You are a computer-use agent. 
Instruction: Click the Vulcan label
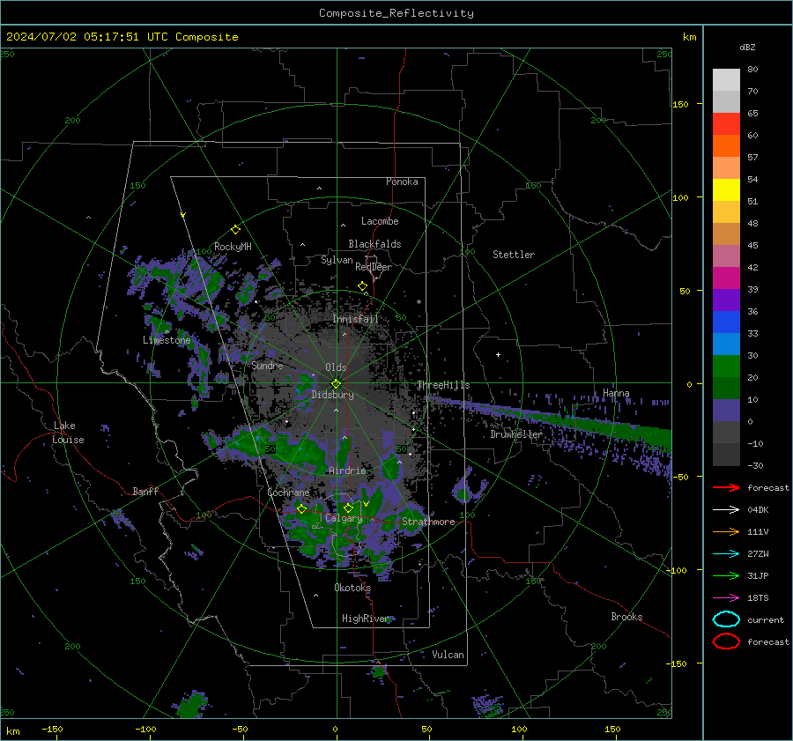[448, 655]
